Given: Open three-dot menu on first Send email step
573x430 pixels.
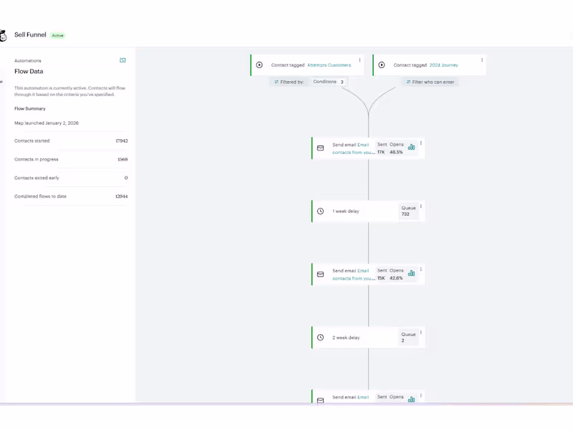Looking at the screenshot, I should pyautogui.click(x=421, y=143).
